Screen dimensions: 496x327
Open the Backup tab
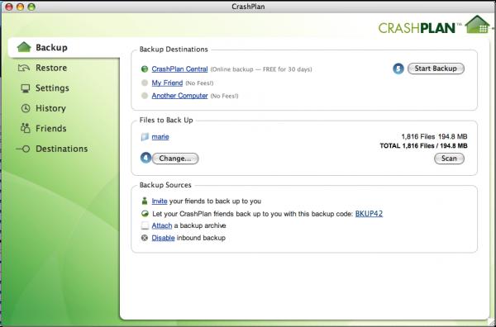[x=64, y=47]
